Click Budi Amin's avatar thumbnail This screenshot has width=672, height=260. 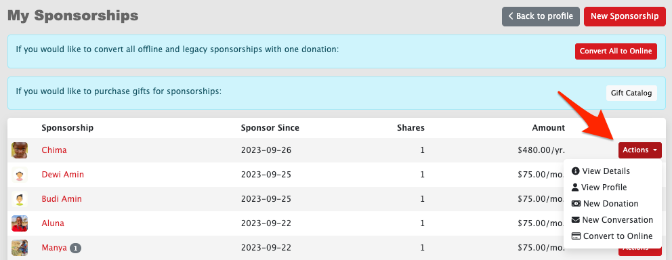coord(20,199)
